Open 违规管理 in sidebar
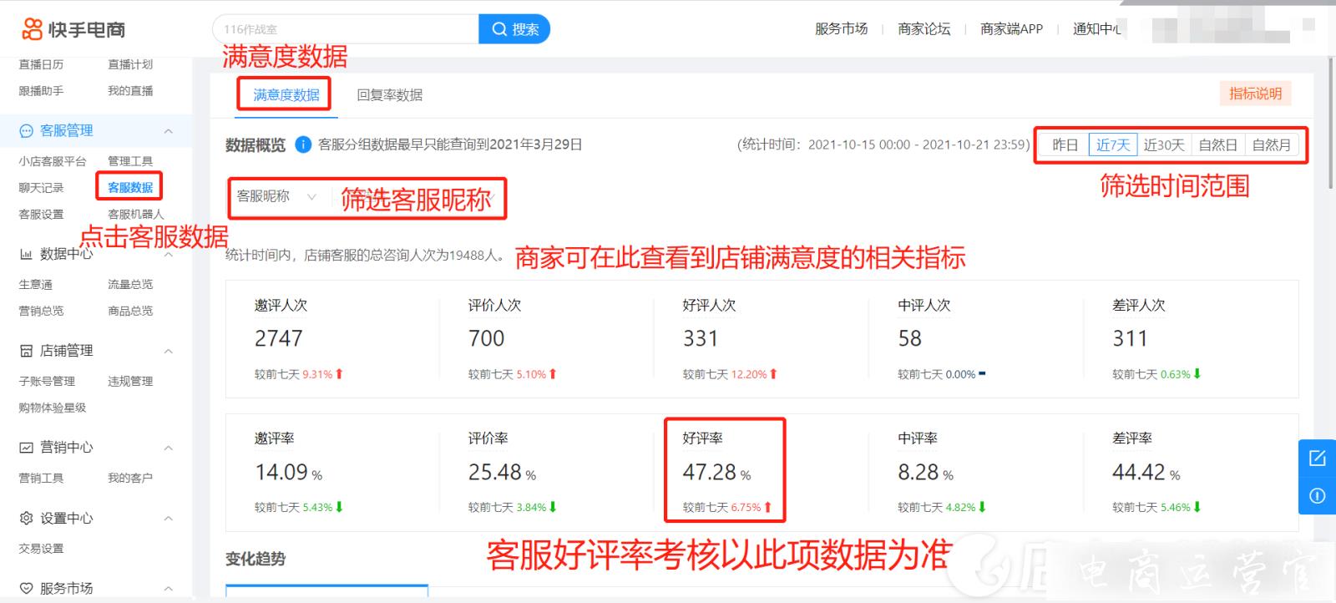The height and width of the screenshot is (603, 1336). (130, 382)
